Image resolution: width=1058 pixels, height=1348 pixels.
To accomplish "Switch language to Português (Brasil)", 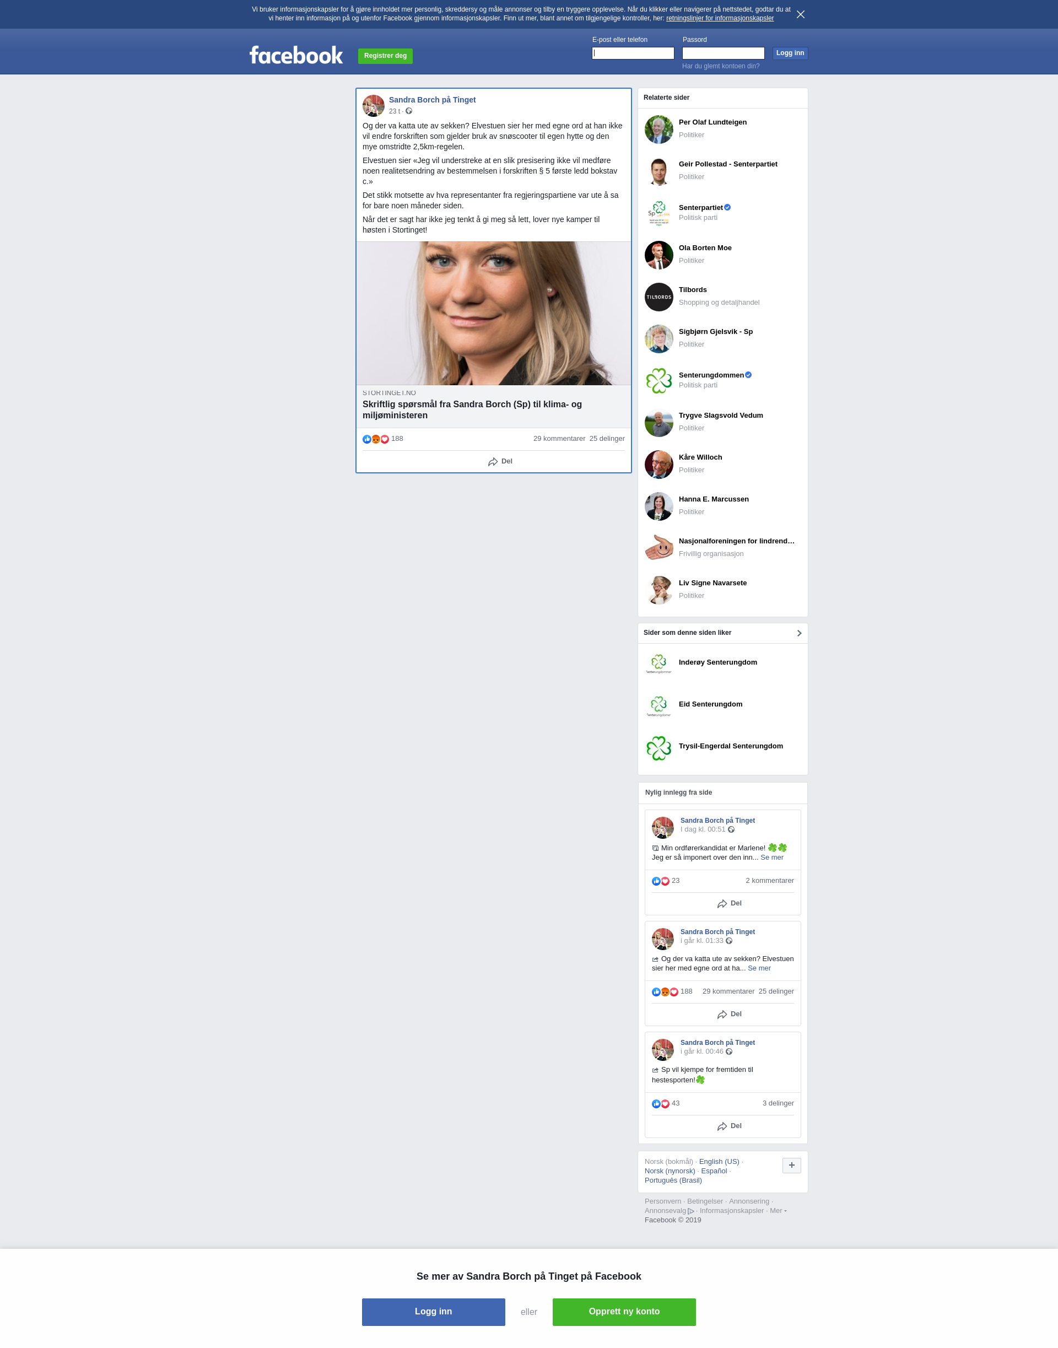I will 673,1180.
